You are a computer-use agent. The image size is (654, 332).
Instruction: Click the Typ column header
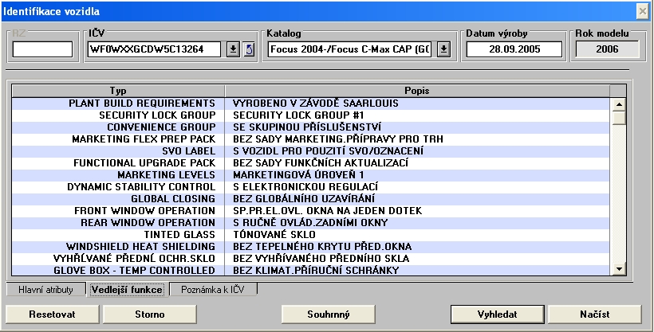click(118, 91)
